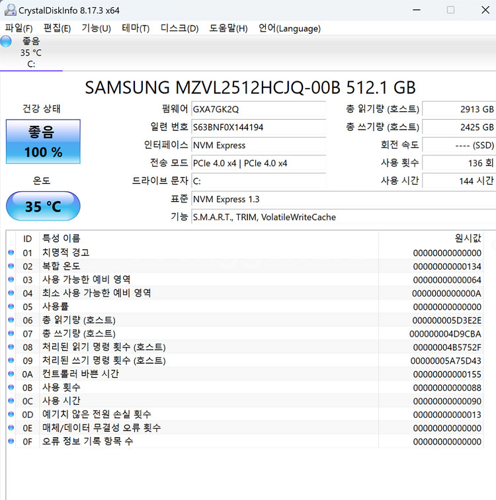Click the 특성 이름 column header
This screenshot has height=500, width=496.
click(x=209, y=239)
